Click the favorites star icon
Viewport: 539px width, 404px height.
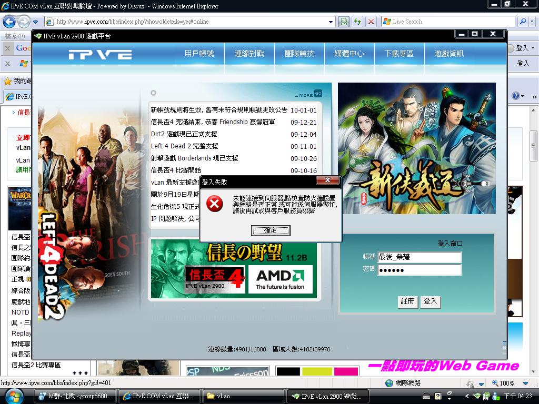point(7,82)
